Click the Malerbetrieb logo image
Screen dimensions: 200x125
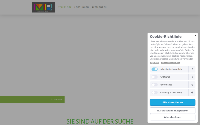point(43,7)
